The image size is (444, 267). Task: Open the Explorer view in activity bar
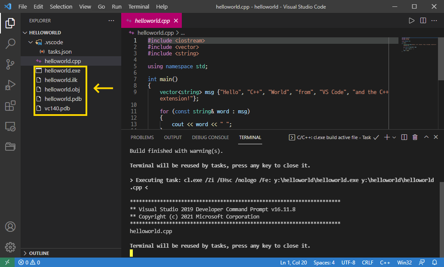(10, 23)
